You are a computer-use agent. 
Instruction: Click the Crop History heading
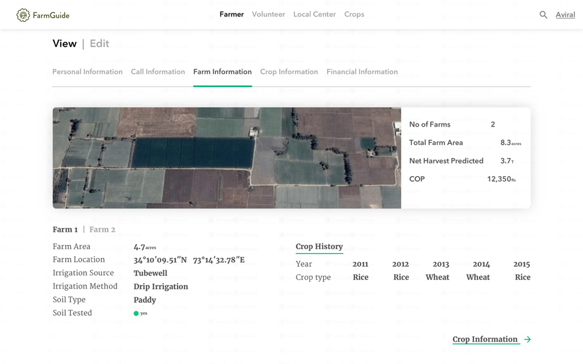pyautogui.click(x=319, y=246)
